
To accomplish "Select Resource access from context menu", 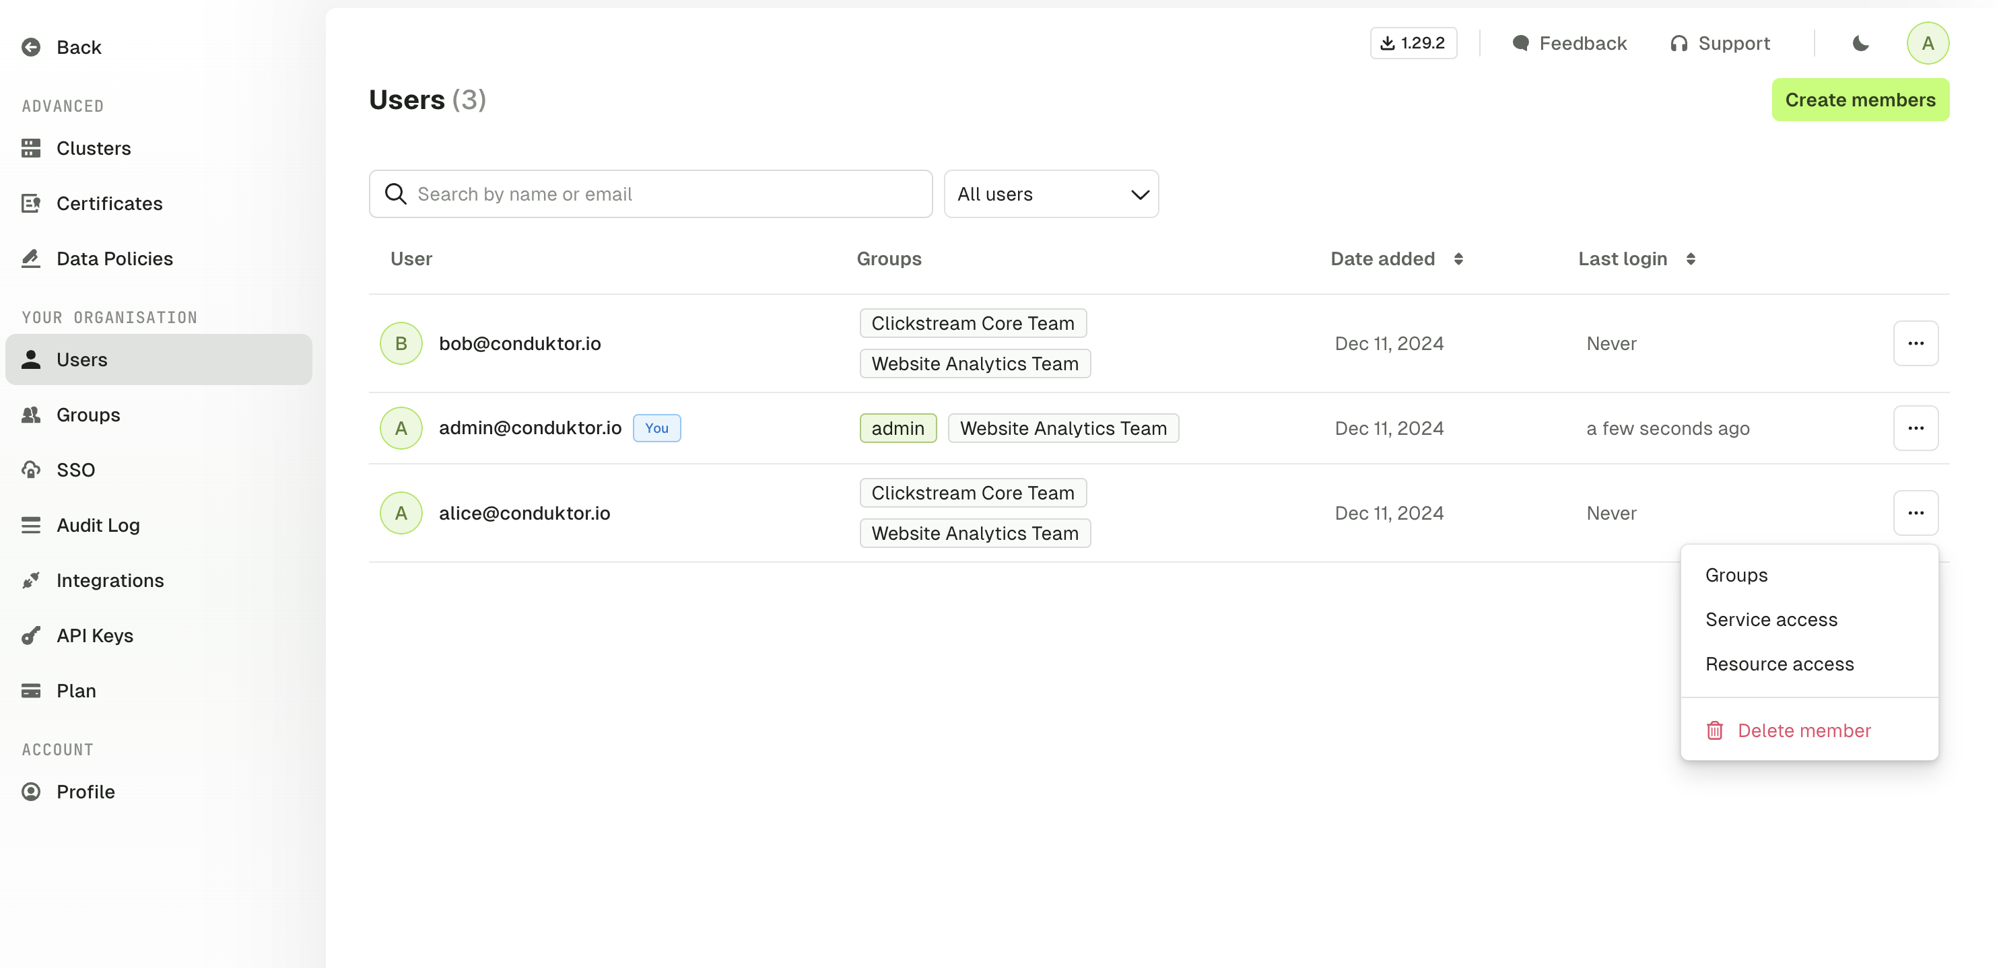I will 1780,664.
